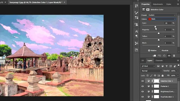180x101 pixels.
Task: Click the Magenta slider handle
Action: [x=159, y=33]
